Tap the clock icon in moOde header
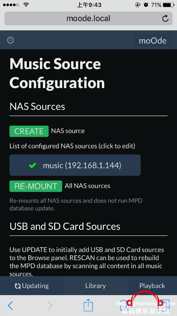 [11, 41]
